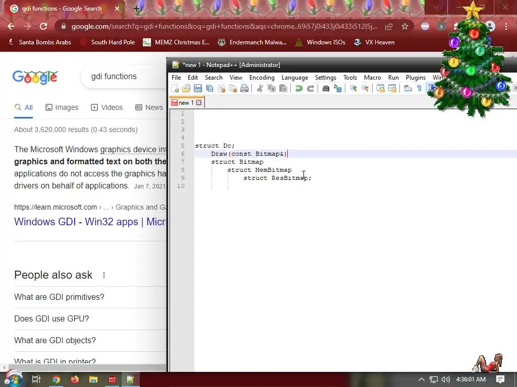
Task: Cut selection with the scissors icon
Action: coord(260,88)
